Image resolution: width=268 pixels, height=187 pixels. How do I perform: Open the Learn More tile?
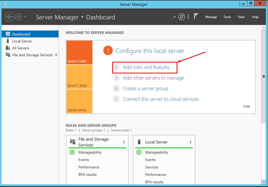(79, 101)
